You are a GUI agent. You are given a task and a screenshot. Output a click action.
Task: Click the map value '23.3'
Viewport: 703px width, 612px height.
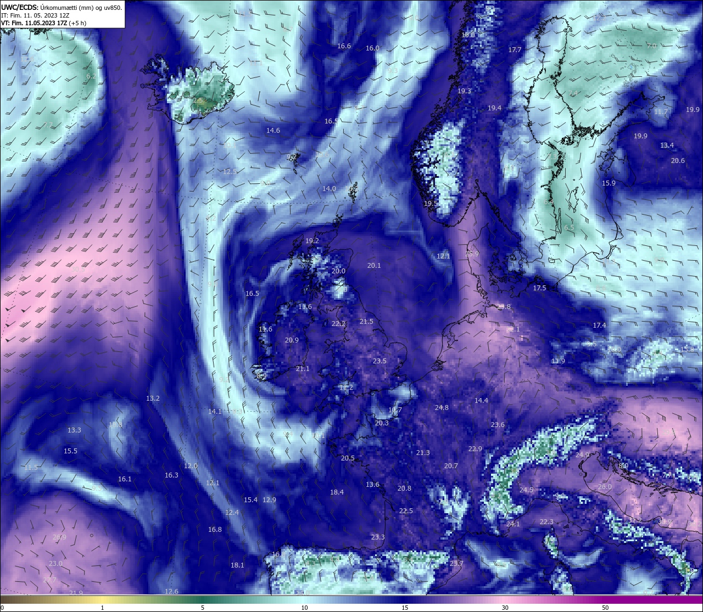pyautogui.click(x=378, y=537)
